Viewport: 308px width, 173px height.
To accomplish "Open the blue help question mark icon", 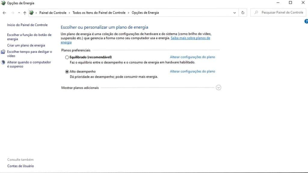I will point(306,21).
